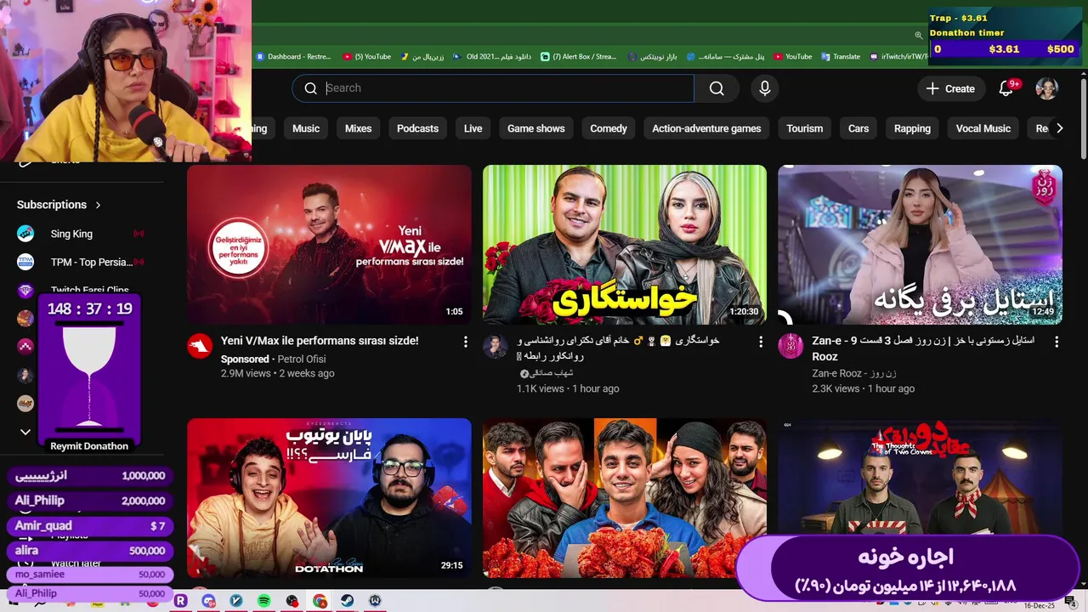This screenshot has height=612, width=1088.
Task: Open Steam from the taskbar
Action: click(346, 601)
